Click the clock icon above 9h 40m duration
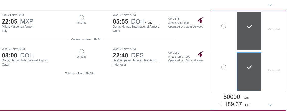Screen dimensions: 290x111 (x=81, y=52)
